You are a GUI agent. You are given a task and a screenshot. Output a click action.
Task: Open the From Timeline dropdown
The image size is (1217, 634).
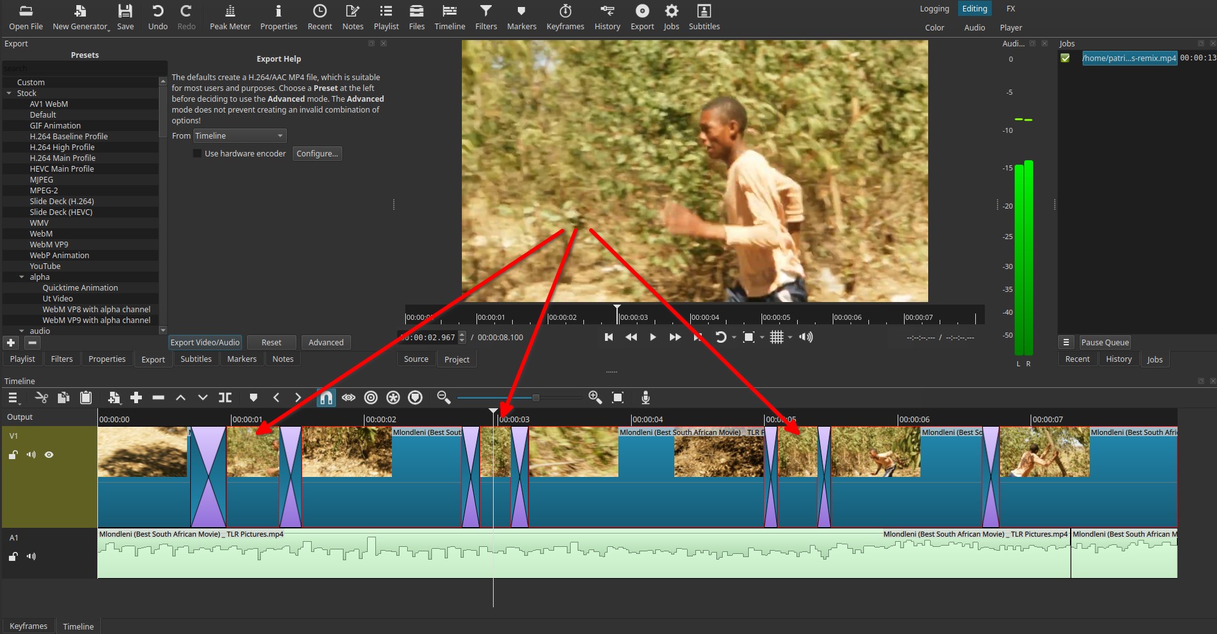tap(239, 136)
